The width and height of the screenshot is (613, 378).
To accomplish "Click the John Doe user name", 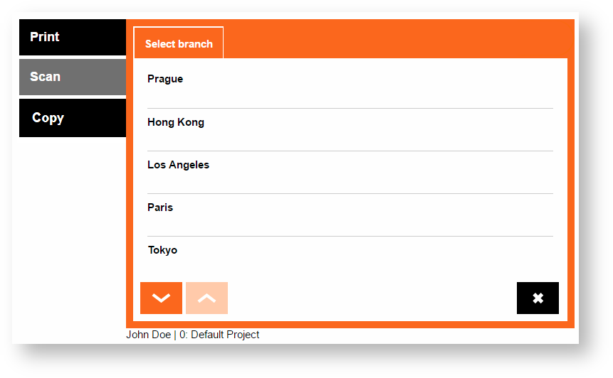I will [x=148, y=335].
